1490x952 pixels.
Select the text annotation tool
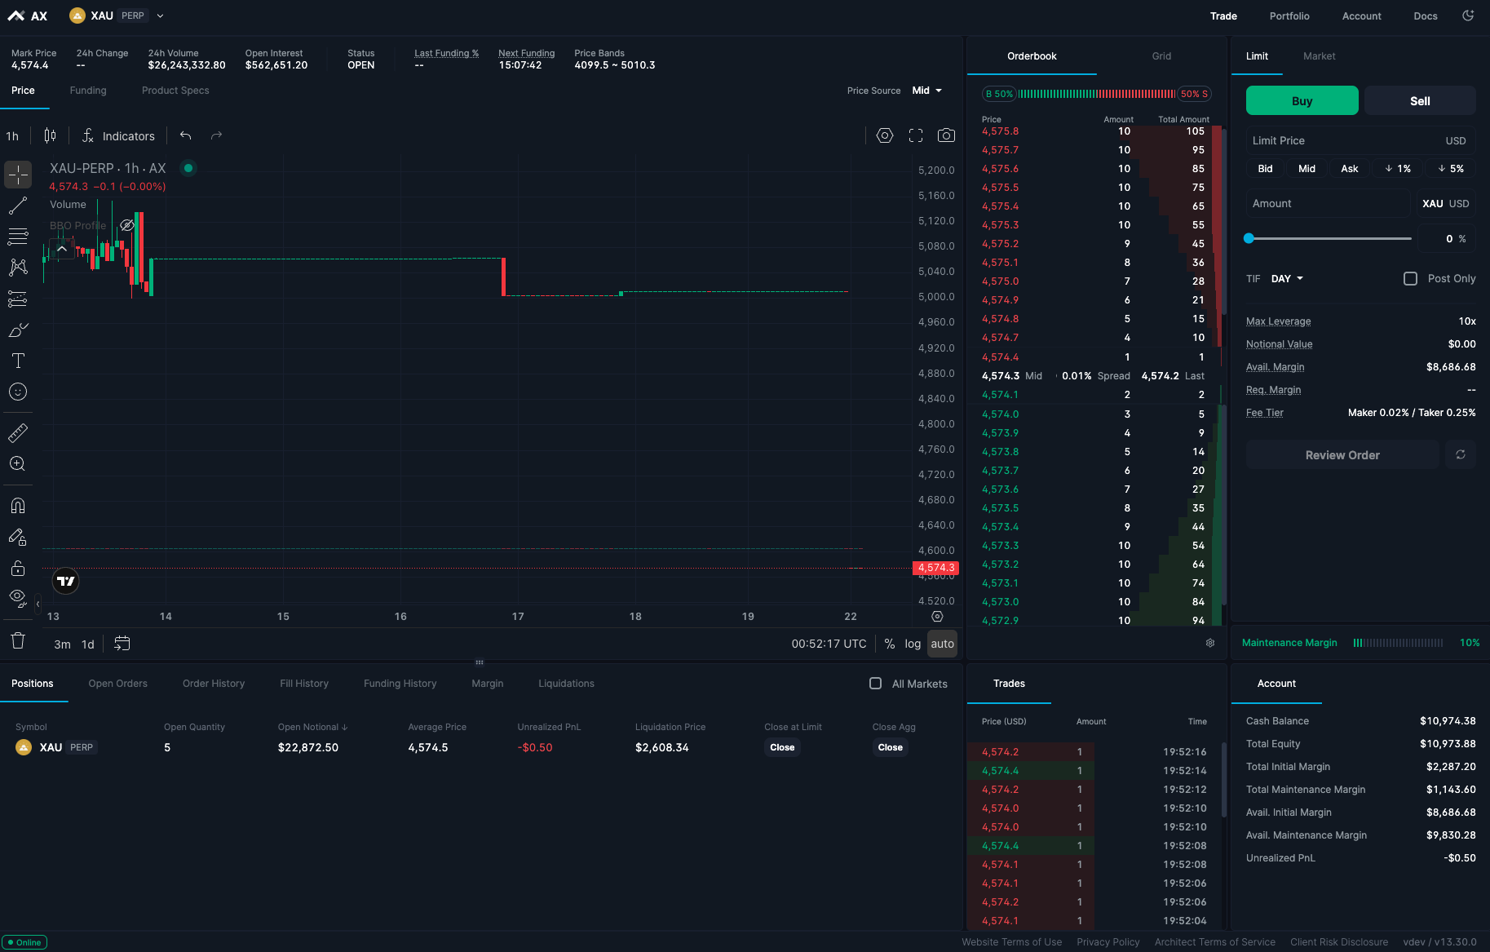pyautogui.click(x=18, y=361)
